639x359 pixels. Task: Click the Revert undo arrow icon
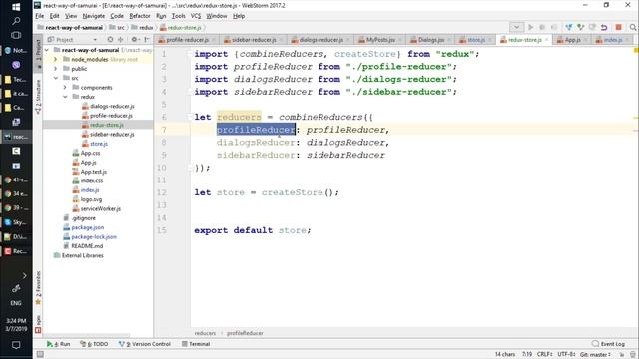[x=604, y=27]
